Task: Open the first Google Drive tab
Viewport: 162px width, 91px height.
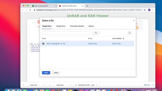Action: pyautogui.click(x=47, y=26)
